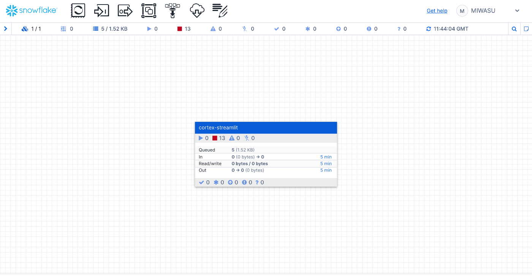Click the Queued row label

[x=207, y=150]
